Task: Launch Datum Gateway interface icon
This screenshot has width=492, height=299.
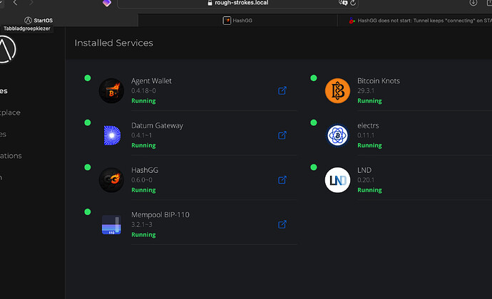Action: click(x=282, y=135)
